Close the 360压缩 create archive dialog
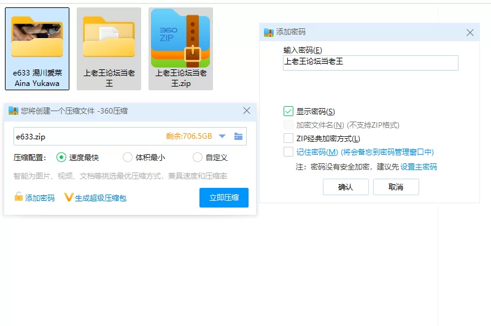Image resolution: width=491 pixels, height=326 pixels. [247, 111]
